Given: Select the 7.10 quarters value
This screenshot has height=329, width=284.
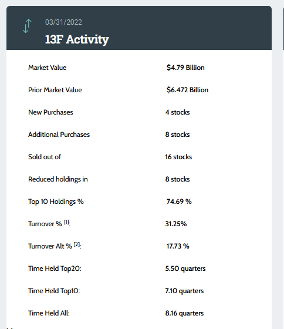Looking at the screenshot, I should coord(184,291).
